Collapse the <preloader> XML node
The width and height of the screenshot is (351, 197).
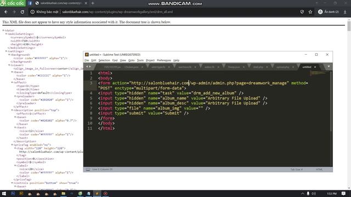tap(15, 96)
